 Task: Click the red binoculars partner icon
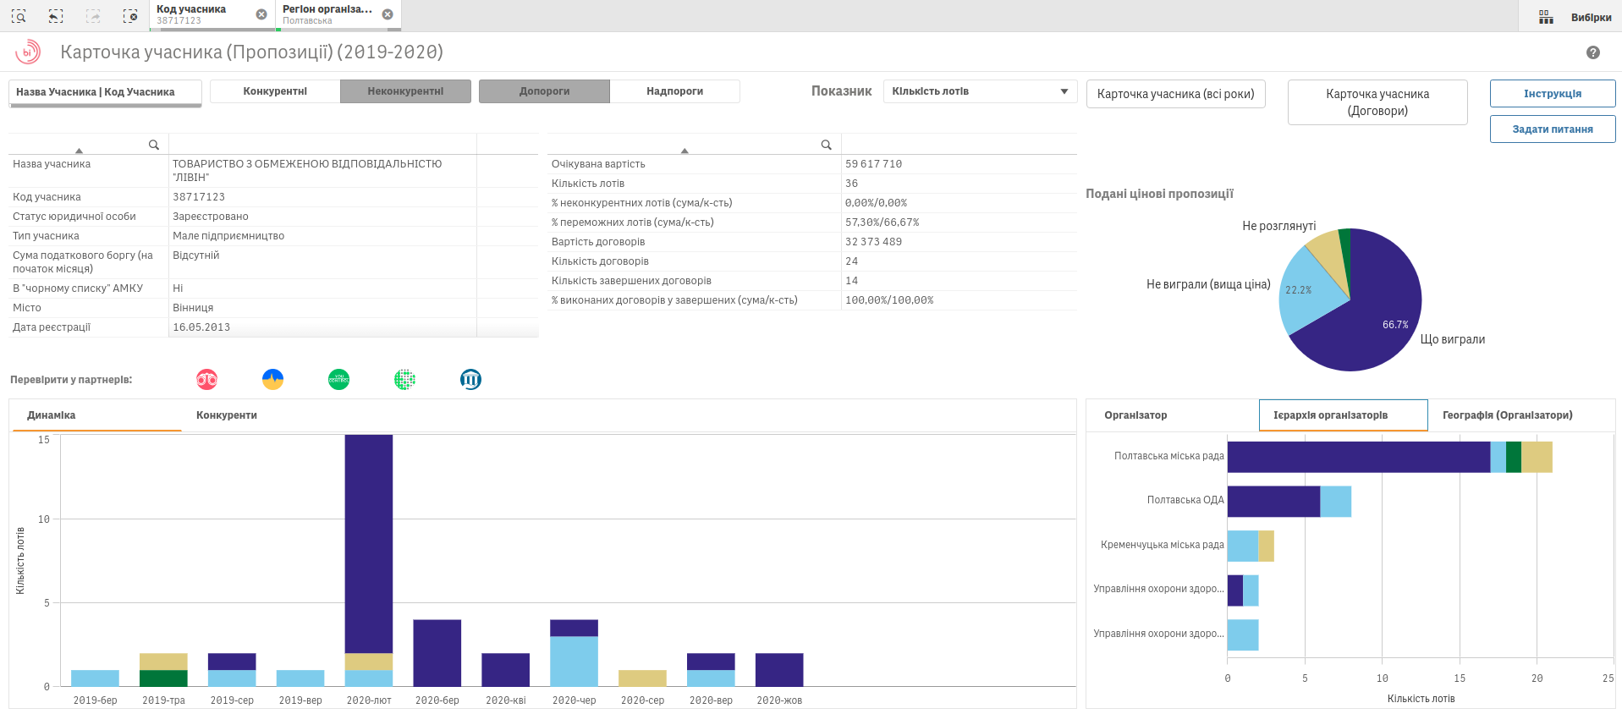pos(206,380)
